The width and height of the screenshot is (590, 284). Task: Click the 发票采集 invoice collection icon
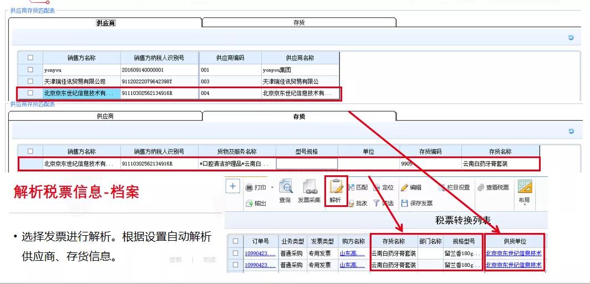[x=309, y=187]
